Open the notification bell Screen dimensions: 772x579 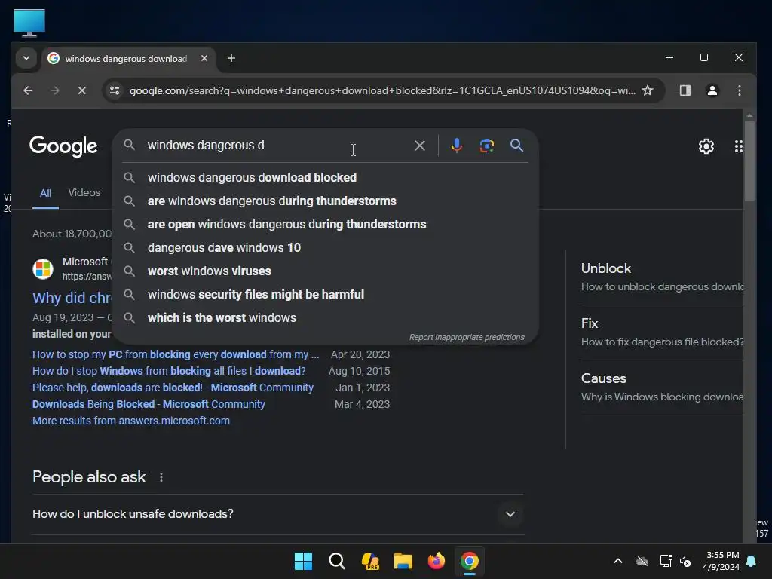pos(752,561)
